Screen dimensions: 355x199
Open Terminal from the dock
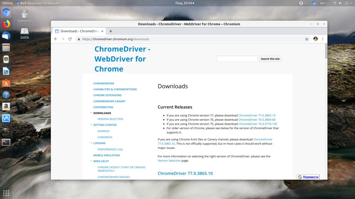coord(6,142)
